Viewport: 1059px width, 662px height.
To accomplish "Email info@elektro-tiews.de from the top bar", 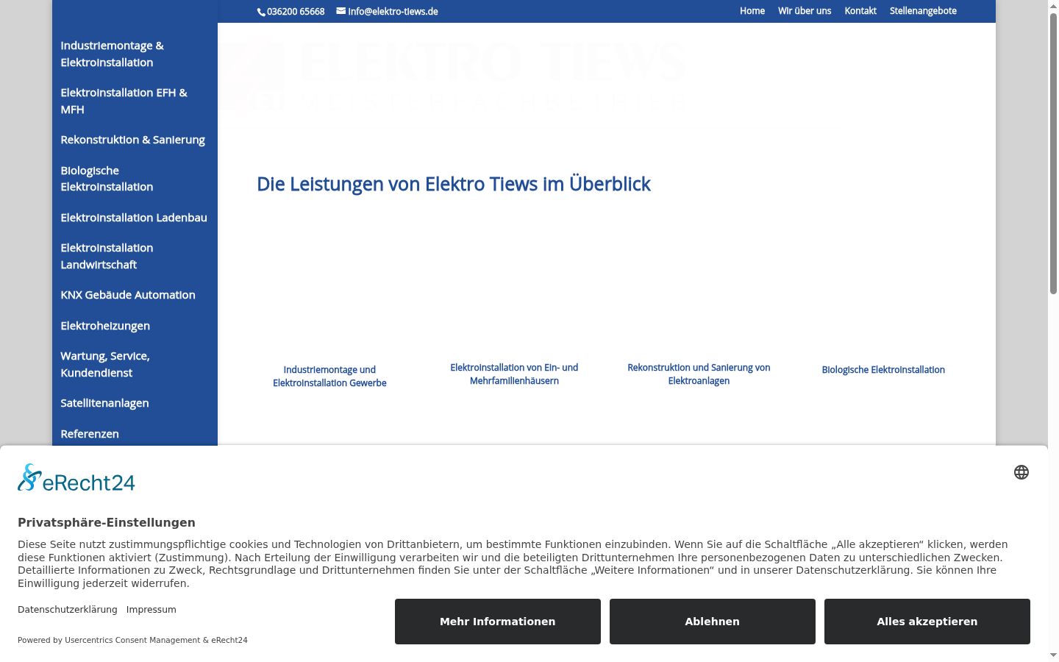I will pos(393,12).
